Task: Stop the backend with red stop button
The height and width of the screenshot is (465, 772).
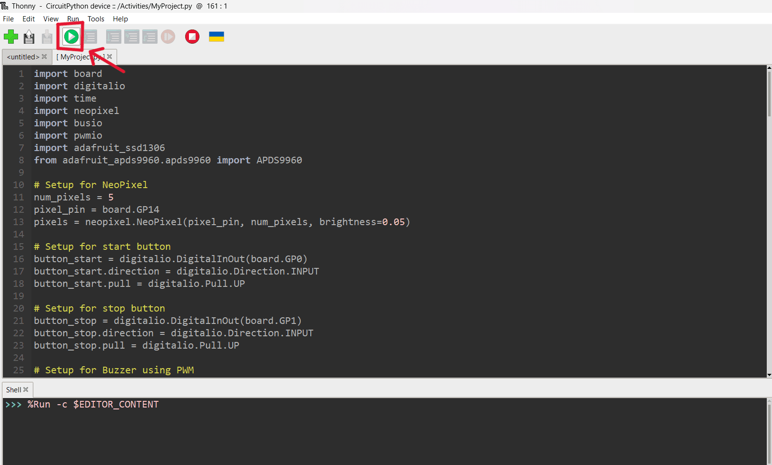Action: tap(192, 37)
